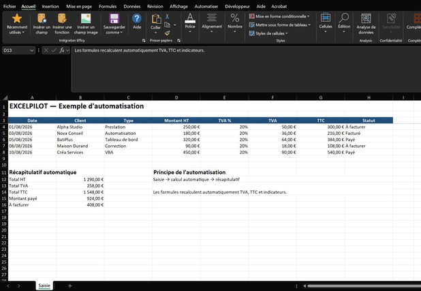Open the Police font group
This screenshot has width=421, height=291.
click(x=190, y=24)
